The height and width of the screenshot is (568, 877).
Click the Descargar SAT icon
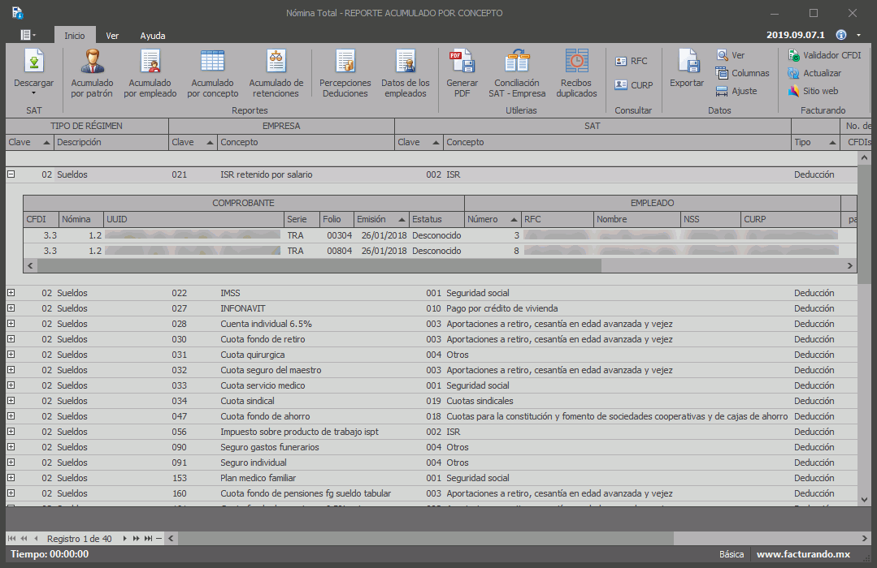pyautogui.click(x=34, y=62)
